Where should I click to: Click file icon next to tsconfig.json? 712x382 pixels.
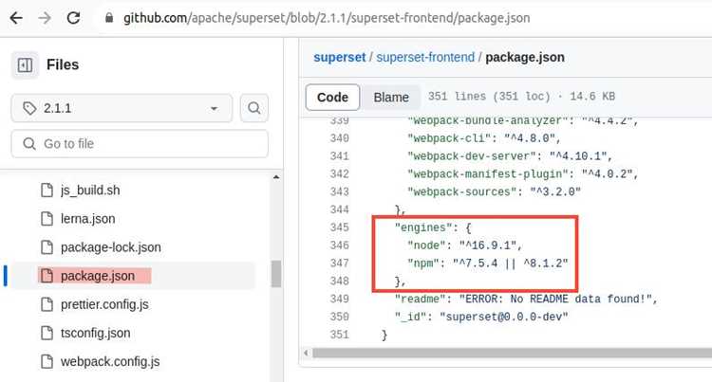(47, 333)
